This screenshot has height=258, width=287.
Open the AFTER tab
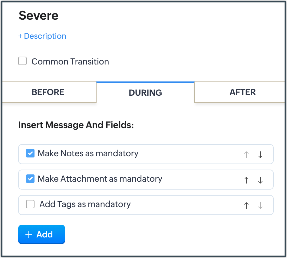click(242, 92)
